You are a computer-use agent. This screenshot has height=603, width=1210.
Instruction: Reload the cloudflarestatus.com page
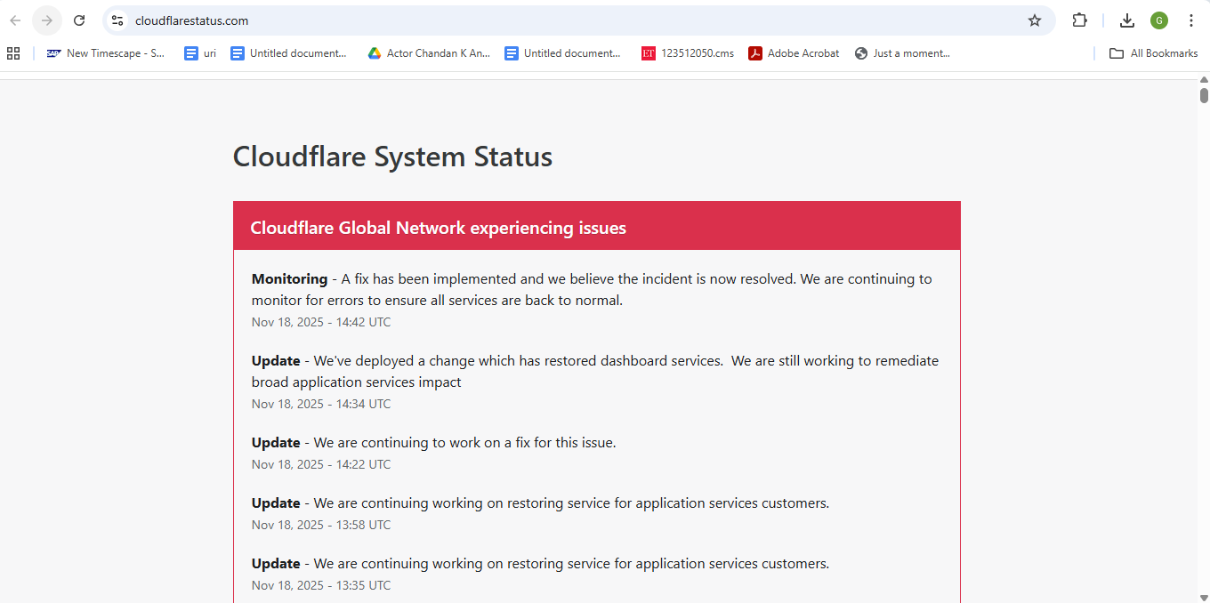pos(79,20)
